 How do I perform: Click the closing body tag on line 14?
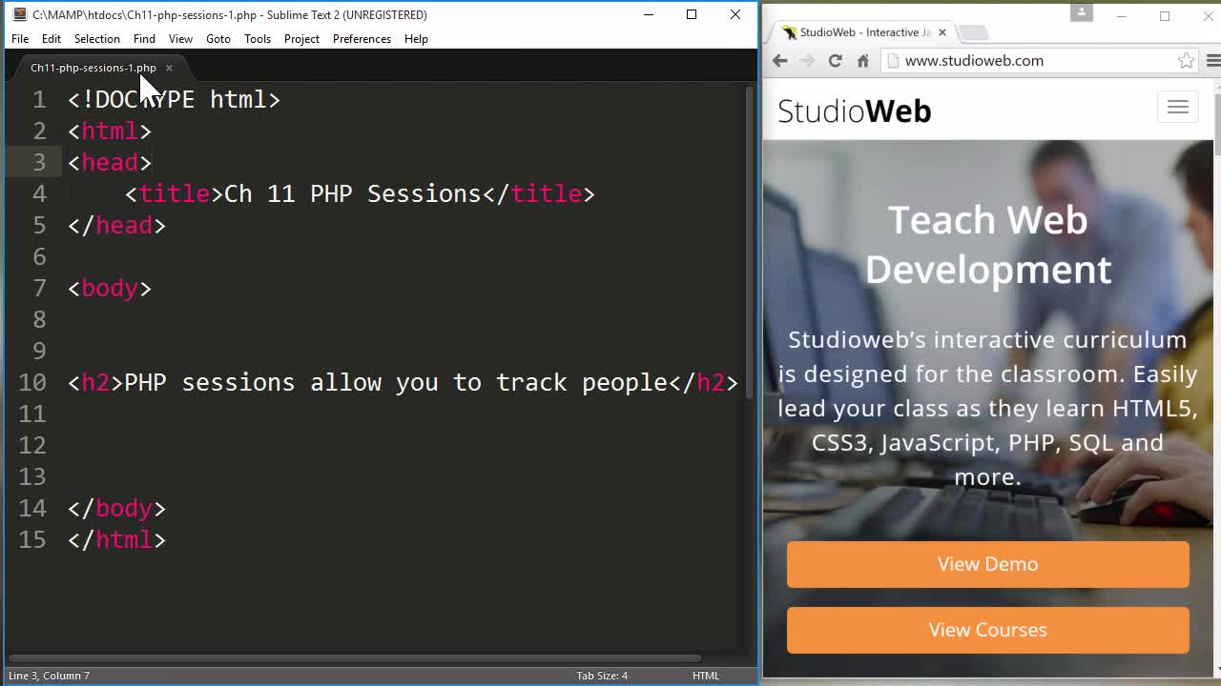click(x=116, y=508)
